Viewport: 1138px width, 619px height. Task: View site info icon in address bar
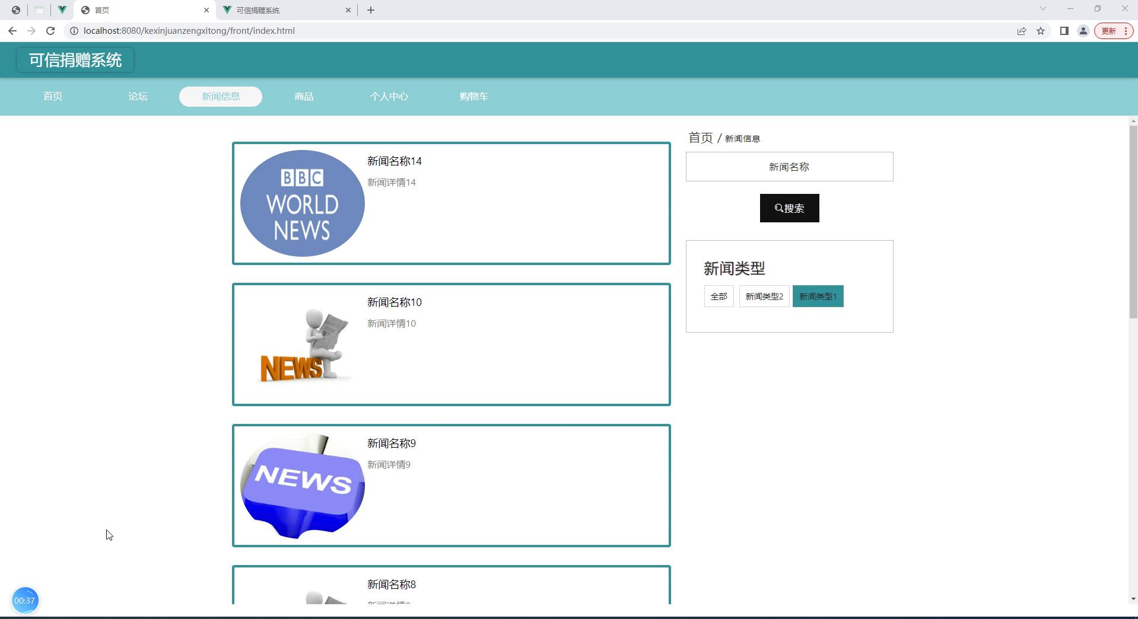(x=74, y=31)
